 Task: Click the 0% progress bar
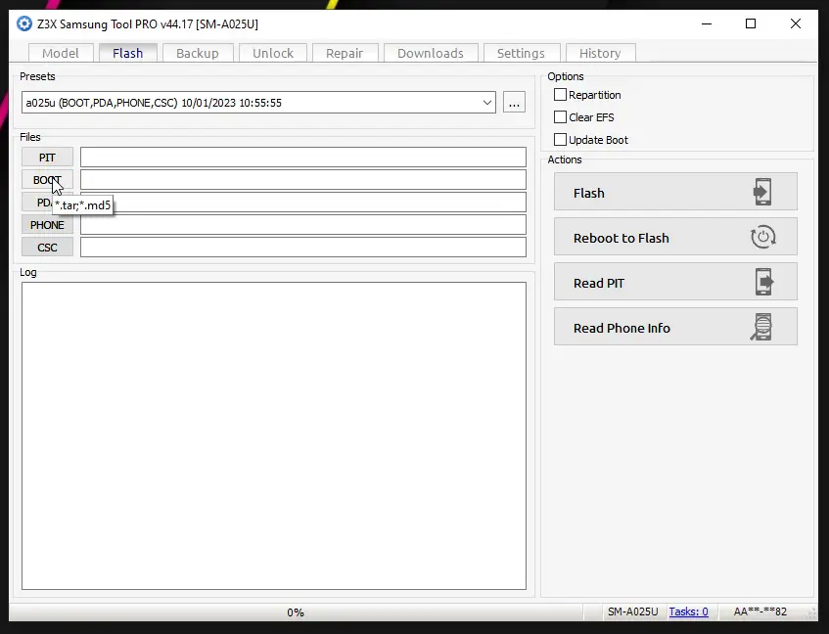pyautogui.click(x=296, y=611)
